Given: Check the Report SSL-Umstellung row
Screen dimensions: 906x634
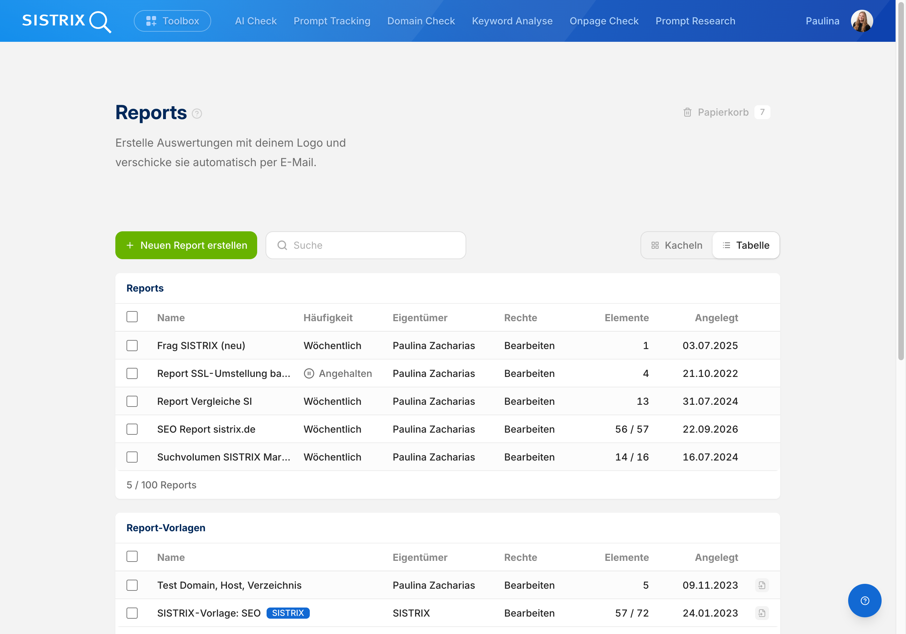Looking at the screenshot, I should [x=132, y=373].
